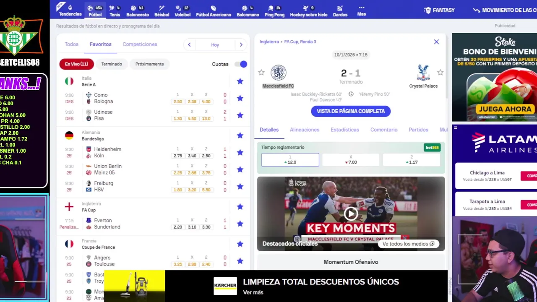This screenshot has width=537, height=302.
Task: Open Chiclayo a Lima flight offer
Action: [496, 176]
